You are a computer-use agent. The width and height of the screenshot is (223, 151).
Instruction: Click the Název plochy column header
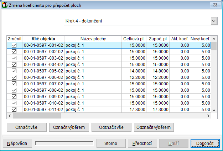tap(93, 39)
